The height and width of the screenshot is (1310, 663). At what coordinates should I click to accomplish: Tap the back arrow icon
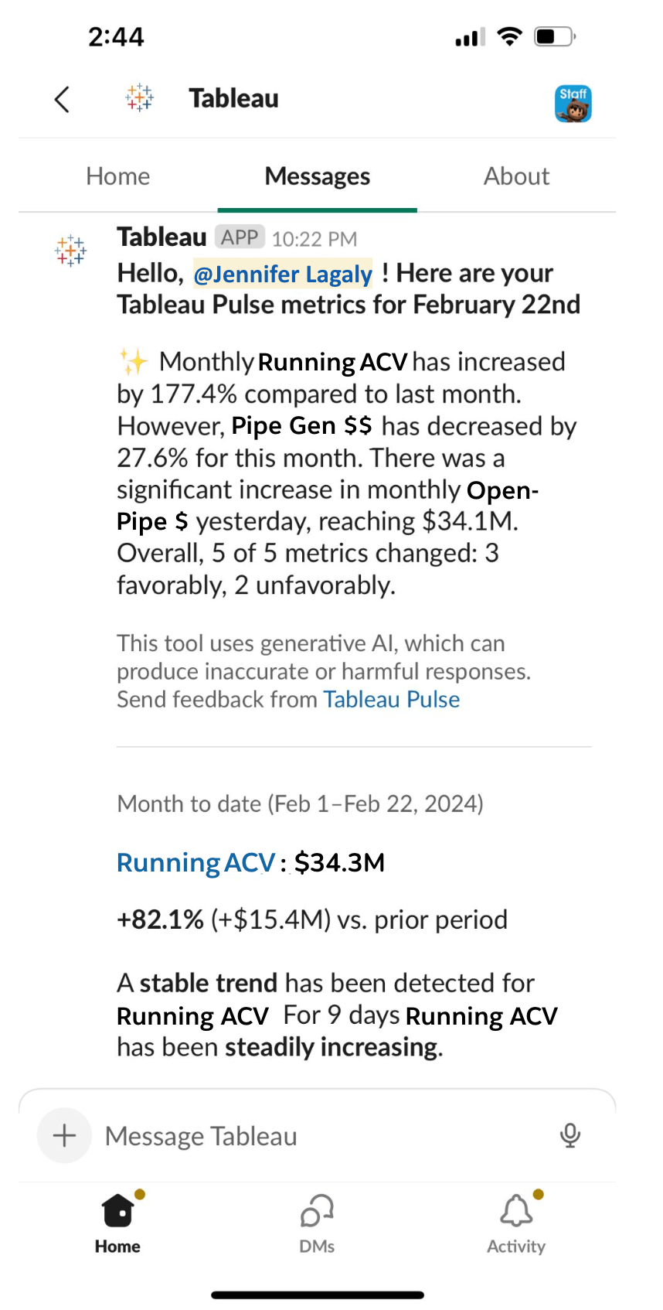pos(63,99)
